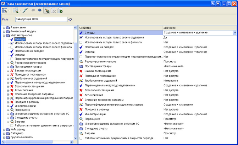Screen dimensions: 238x145
Task: Click tree vertical scrollbar down arrow
Action: pyautogui.click(x=75, y=138)
